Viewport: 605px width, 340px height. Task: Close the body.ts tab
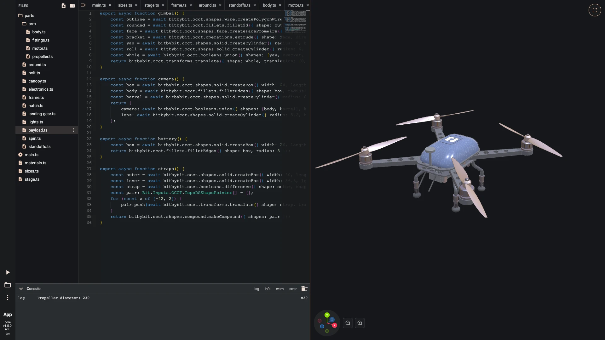click(x=280, y=5)
